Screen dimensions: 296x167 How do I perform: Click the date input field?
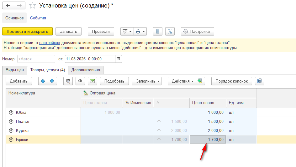[90, 59]
